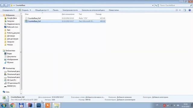Open the taskbar clock and date
Screen dimensions: 193x108
pyautogui.click(x=185, y=105)
